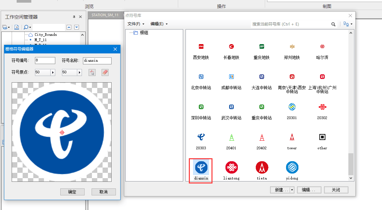Select the 成都中转站 symbol
This screenshot has height=210, width=382.
point(231,77)
